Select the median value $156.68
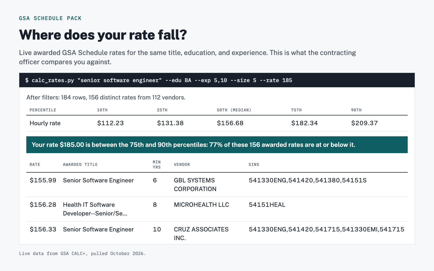434x271 pixels. pyautogui.click(x=230, y=123)
